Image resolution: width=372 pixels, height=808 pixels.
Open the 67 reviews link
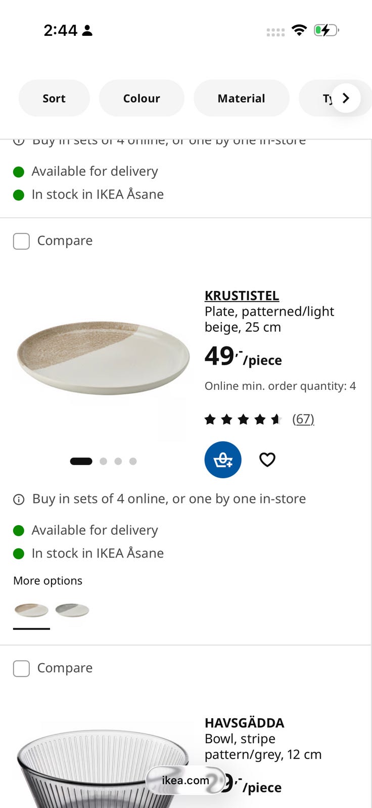click(x=303, y=419)
